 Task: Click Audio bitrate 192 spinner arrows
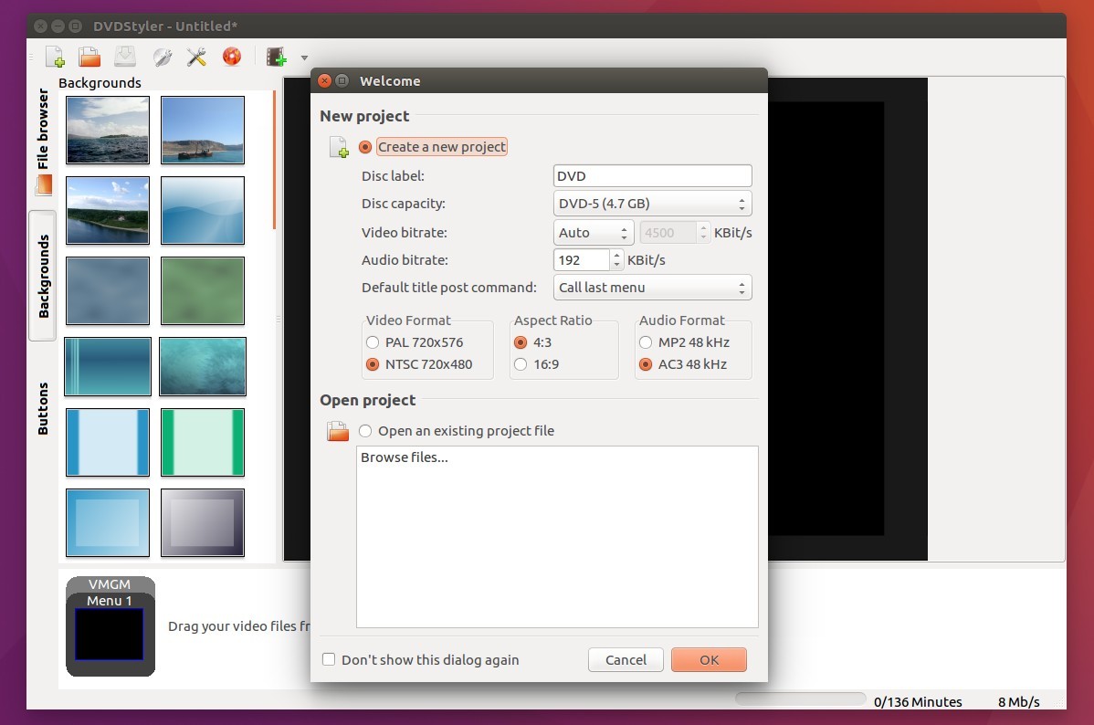click(616, 260)
